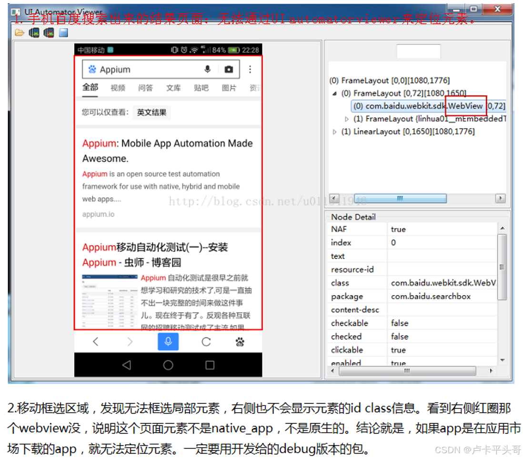Tap the camera icon in the search box
523x458 pixels.
point(229,70)
